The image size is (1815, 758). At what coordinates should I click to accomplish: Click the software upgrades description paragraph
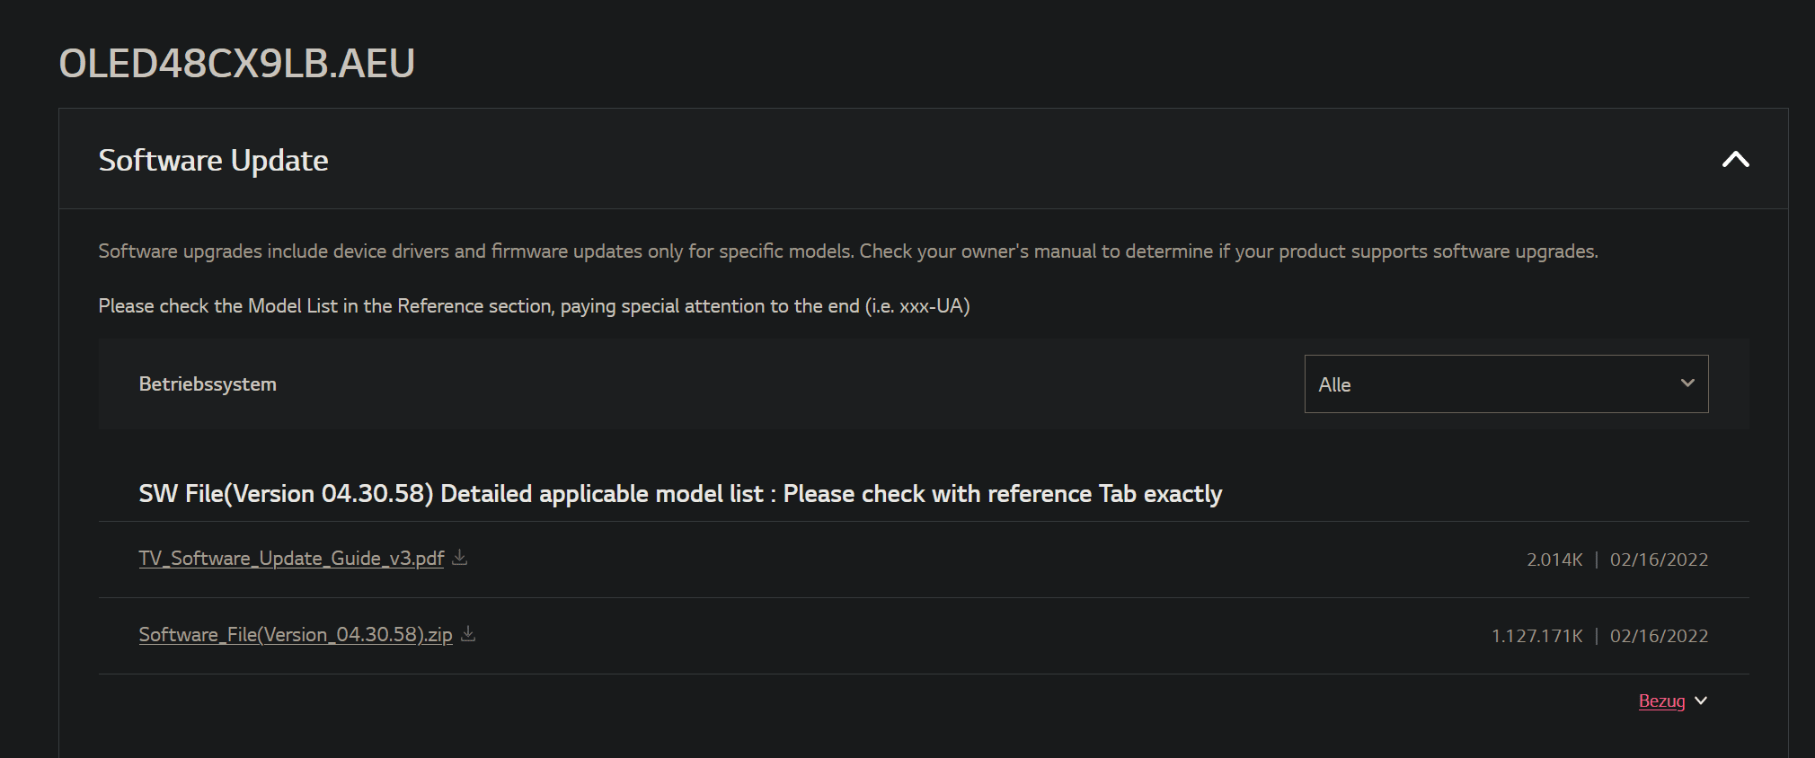[847, 251]
